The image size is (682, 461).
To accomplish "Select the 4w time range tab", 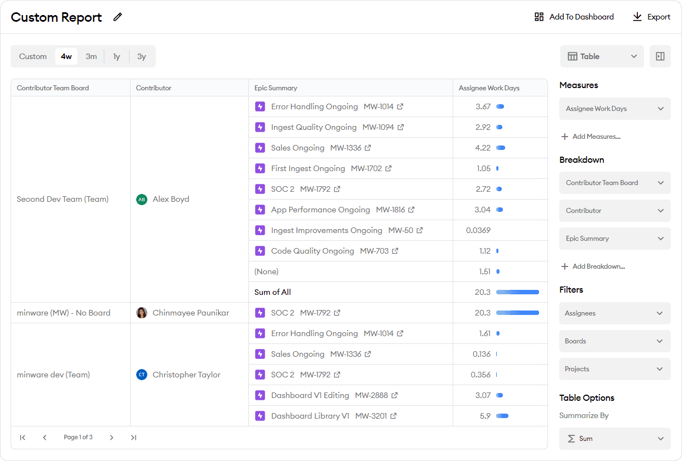I will click(x=66, y=56).
